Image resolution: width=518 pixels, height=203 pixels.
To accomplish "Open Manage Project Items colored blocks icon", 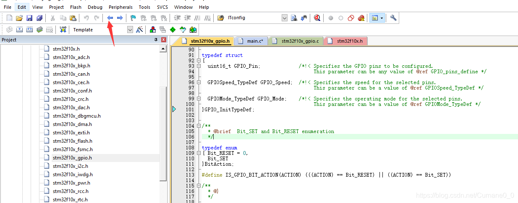I will [x=153, y=30].
